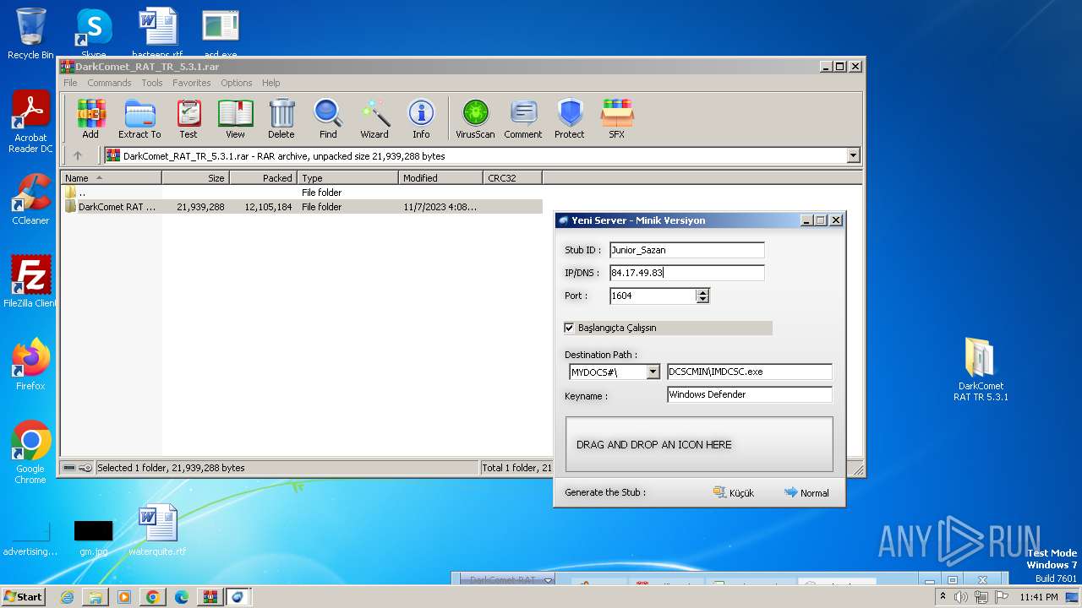1082x608 pixels.
Task: Sort by Size column header
Action: 195,178
